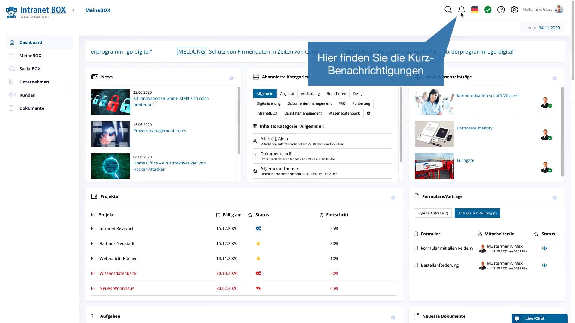The height and width of the screenshot is (323, 575).
Task: Click Intranet Relaunch gears status icon
Action: (x=258, y=228)
